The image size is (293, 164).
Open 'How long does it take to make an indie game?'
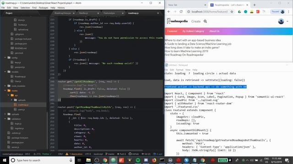click(x=192, y=47)
